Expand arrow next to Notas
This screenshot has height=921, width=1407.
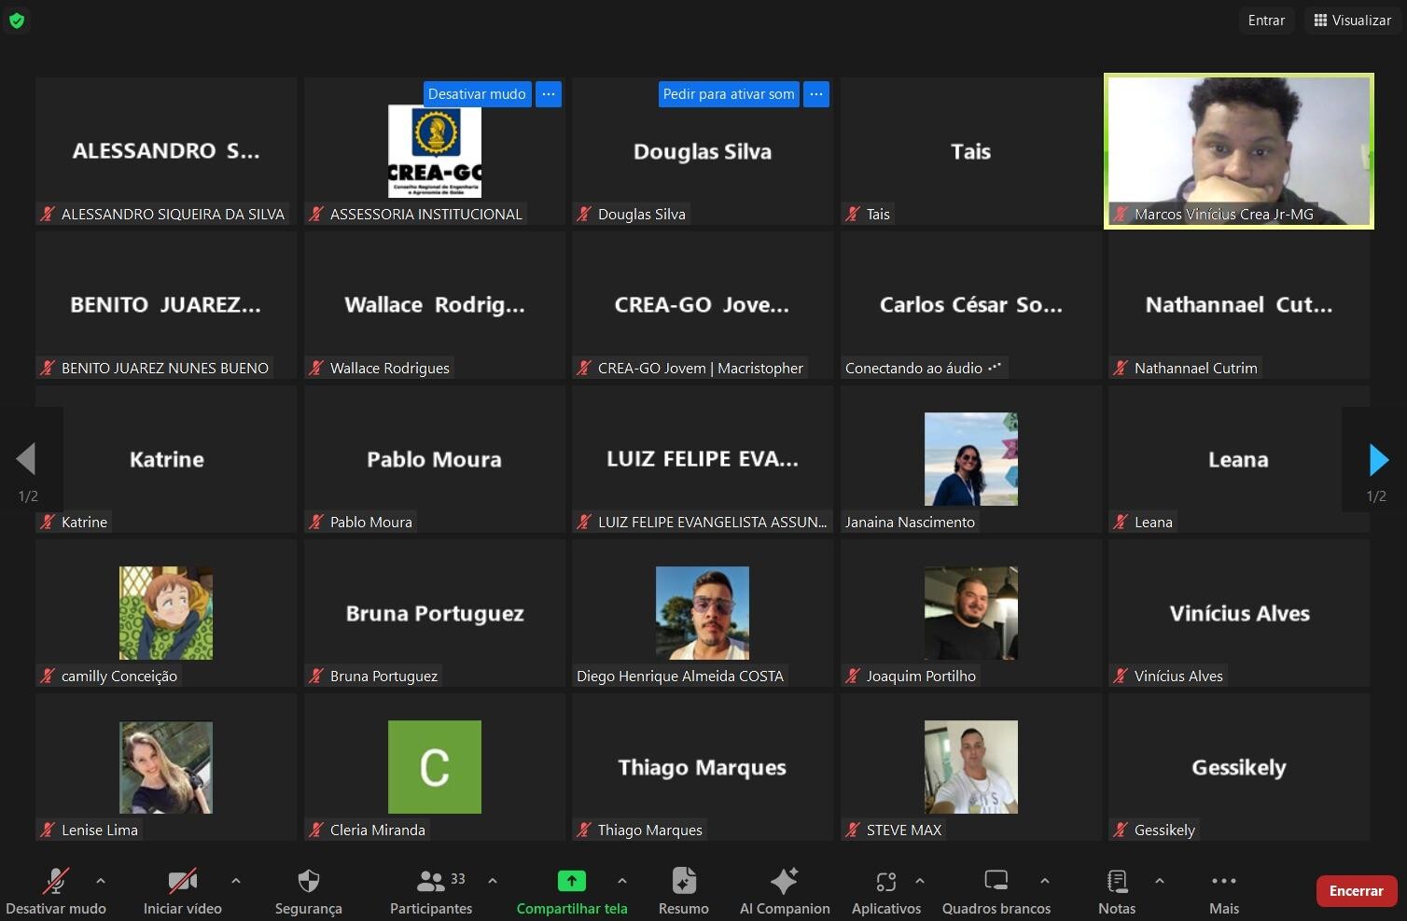point(1160,880)
